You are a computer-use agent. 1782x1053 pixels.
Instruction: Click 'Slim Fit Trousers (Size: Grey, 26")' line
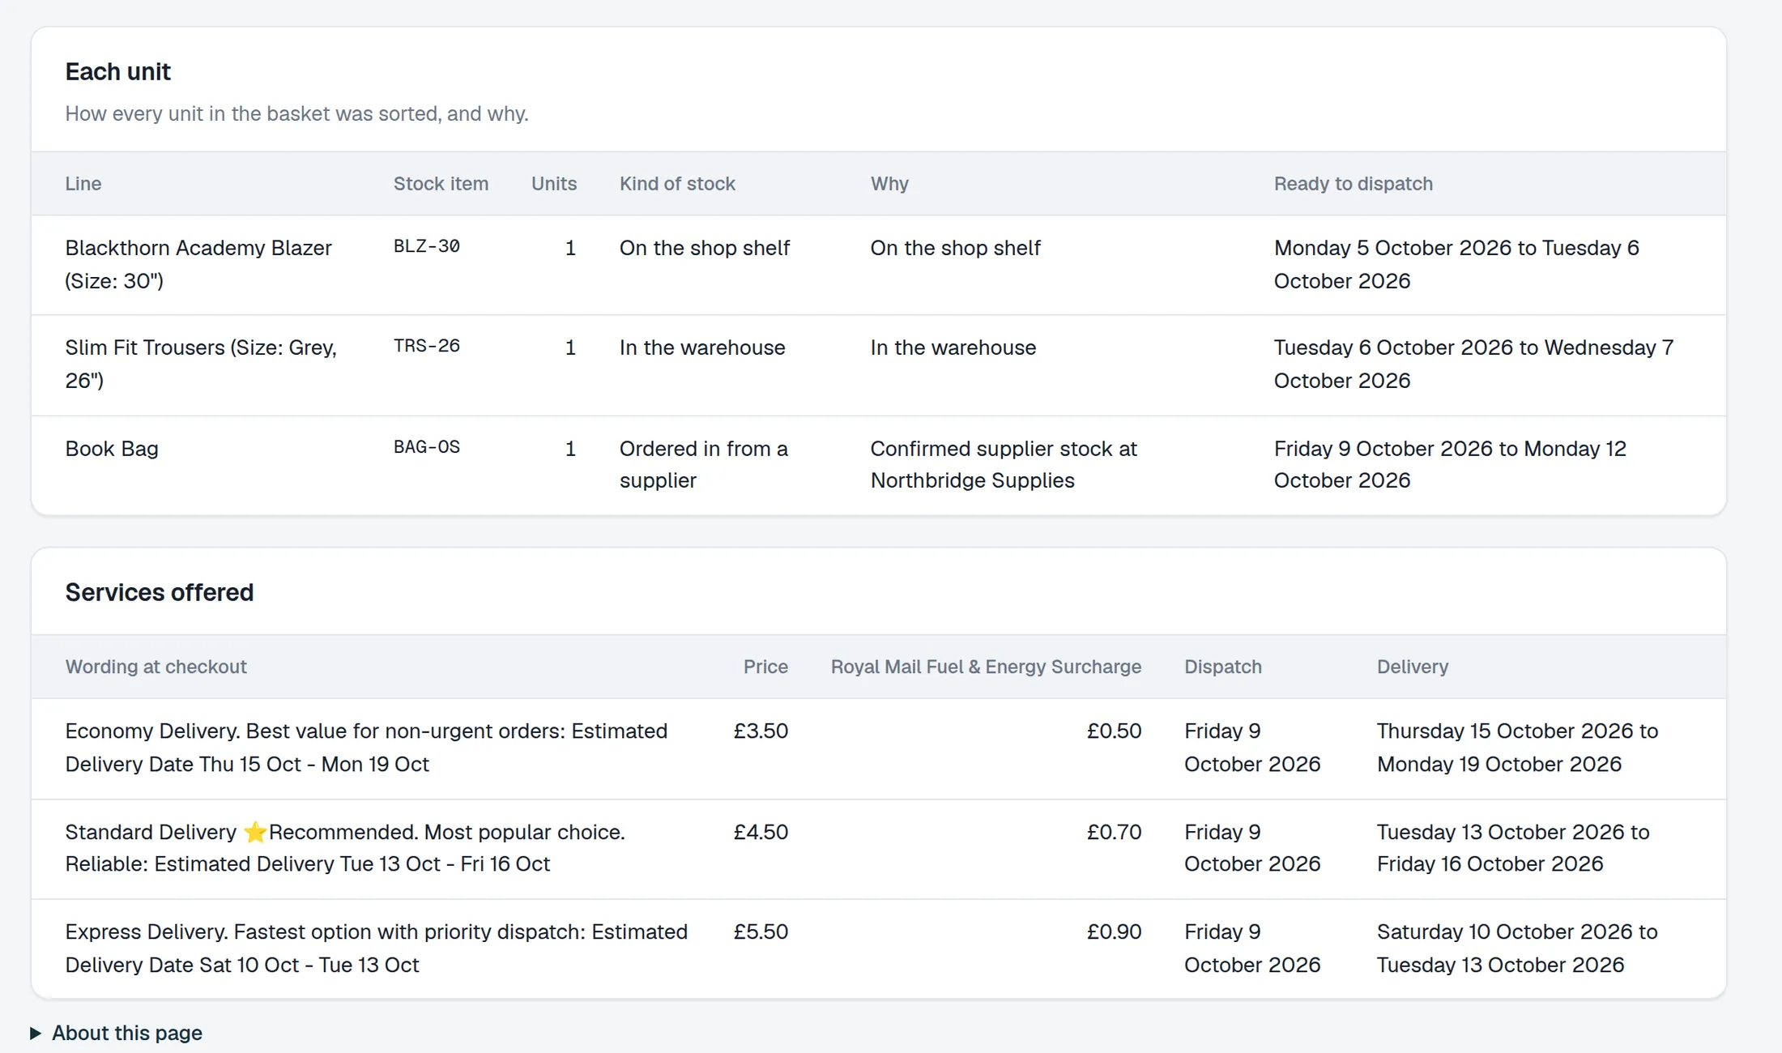[201, 364]
